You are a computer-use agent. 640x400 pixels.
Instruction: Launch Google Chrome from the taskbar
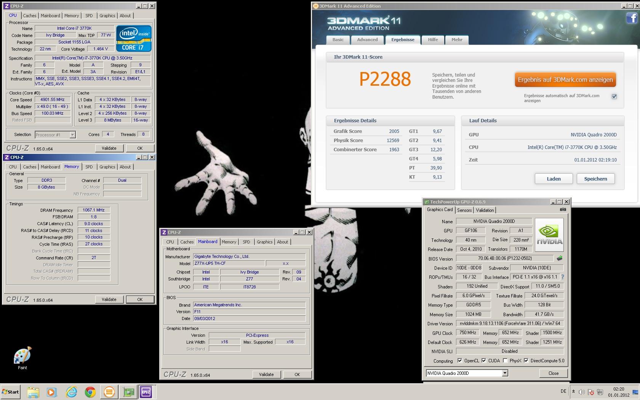click(90, 392)
